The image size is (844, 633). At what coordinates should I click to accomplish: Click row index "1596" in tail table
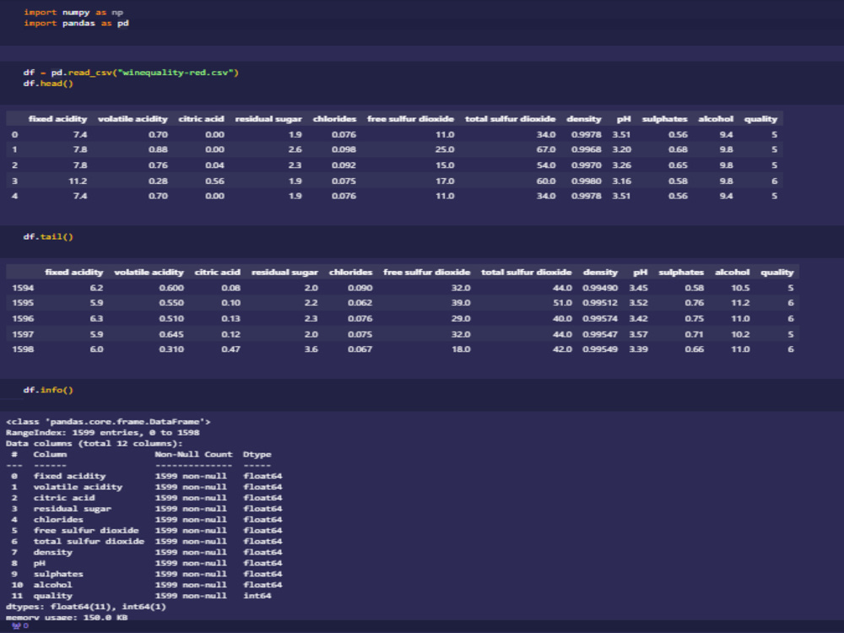(23, 319)
